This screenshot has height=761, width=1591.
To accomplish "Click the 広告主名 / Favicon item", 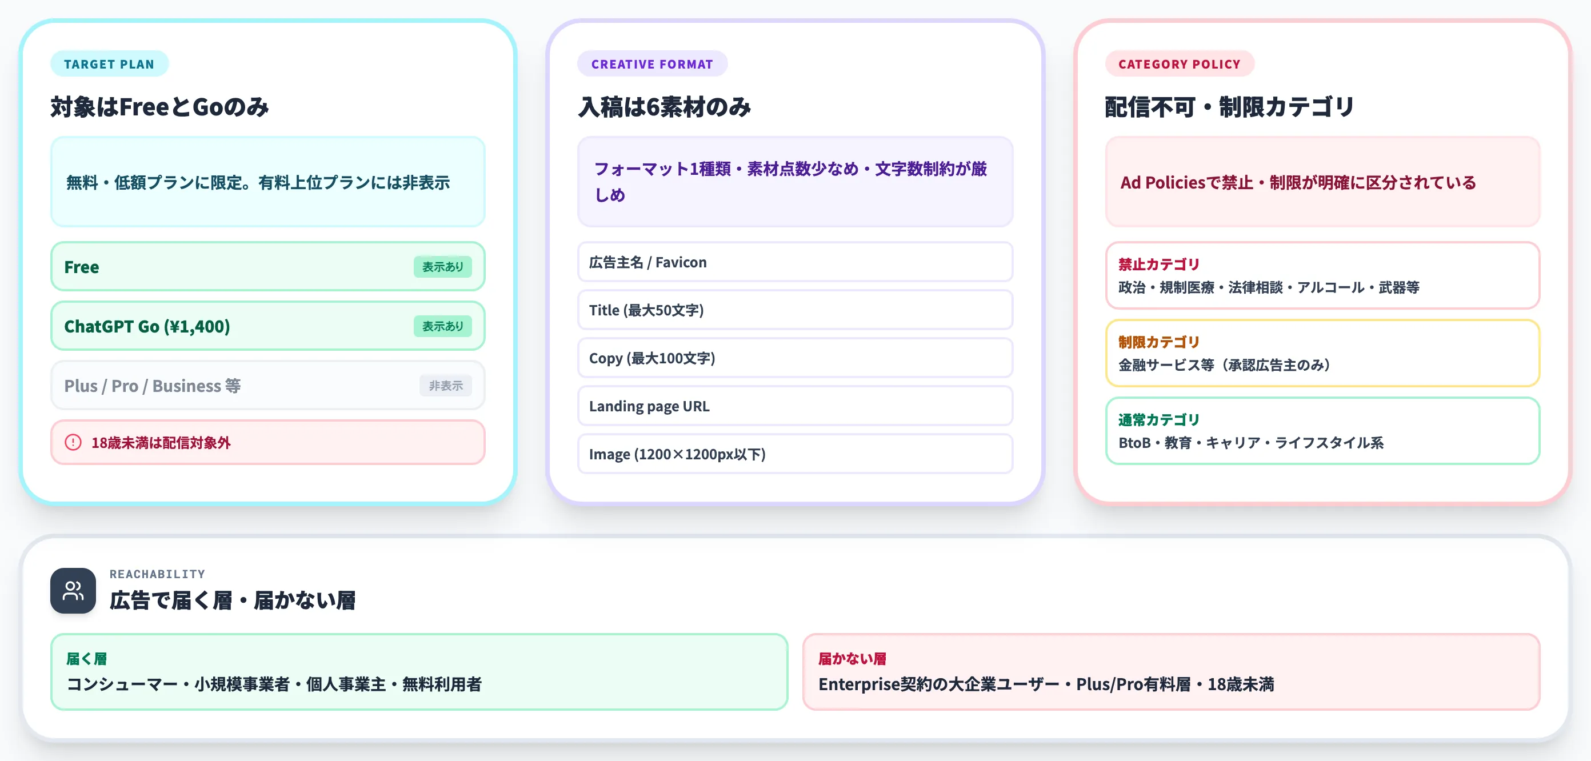I will pyautogui.click(x=795, y=262).
